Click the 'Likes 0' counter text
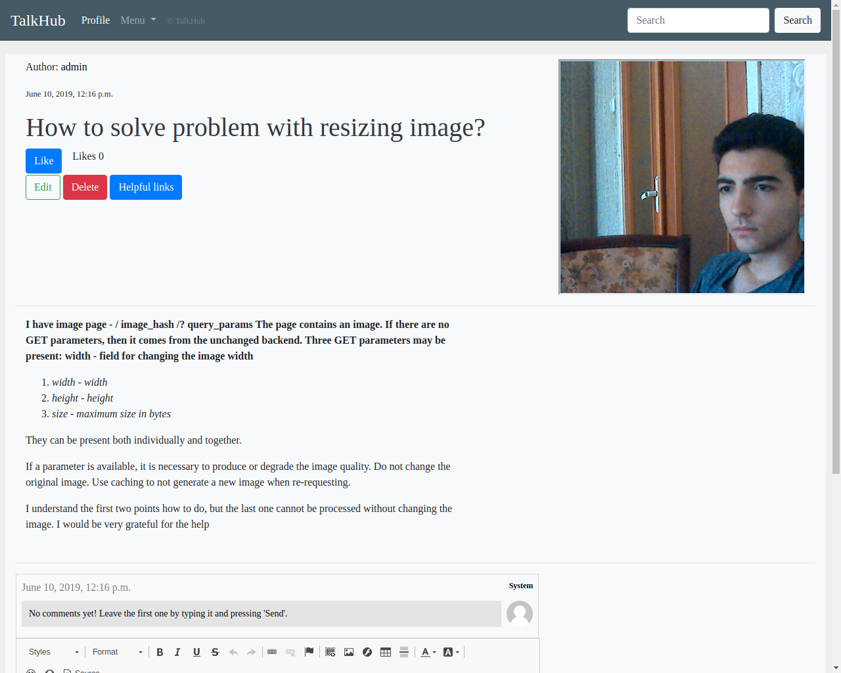 point(88,156)
